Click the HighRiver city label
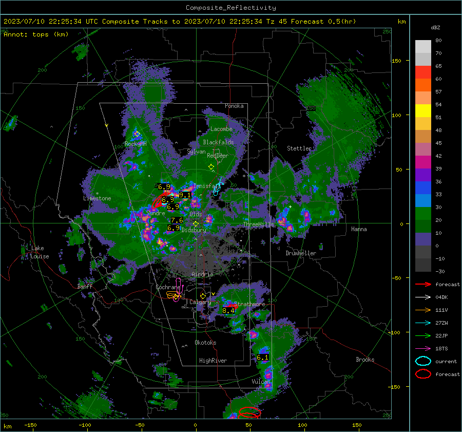Image resolution: width=462 pixels, height=432 pixels. (213, 361)
